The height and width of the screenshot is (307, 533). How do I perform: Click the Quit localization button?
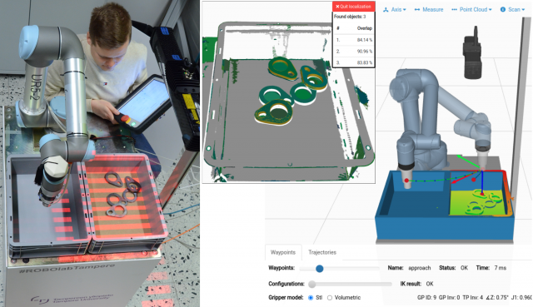coord(353,7)
